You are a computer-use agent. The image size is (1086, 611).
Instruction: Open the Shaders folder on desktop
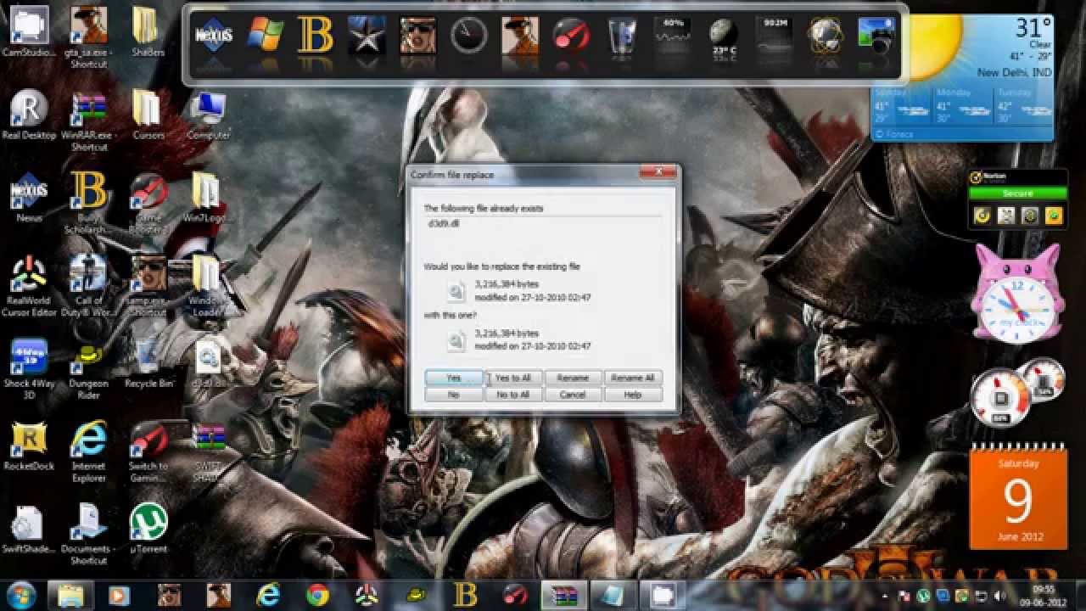click(x=148, y=32)
